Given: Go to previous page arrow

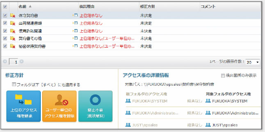Looking at the screenshot, I should click(5, 62).
